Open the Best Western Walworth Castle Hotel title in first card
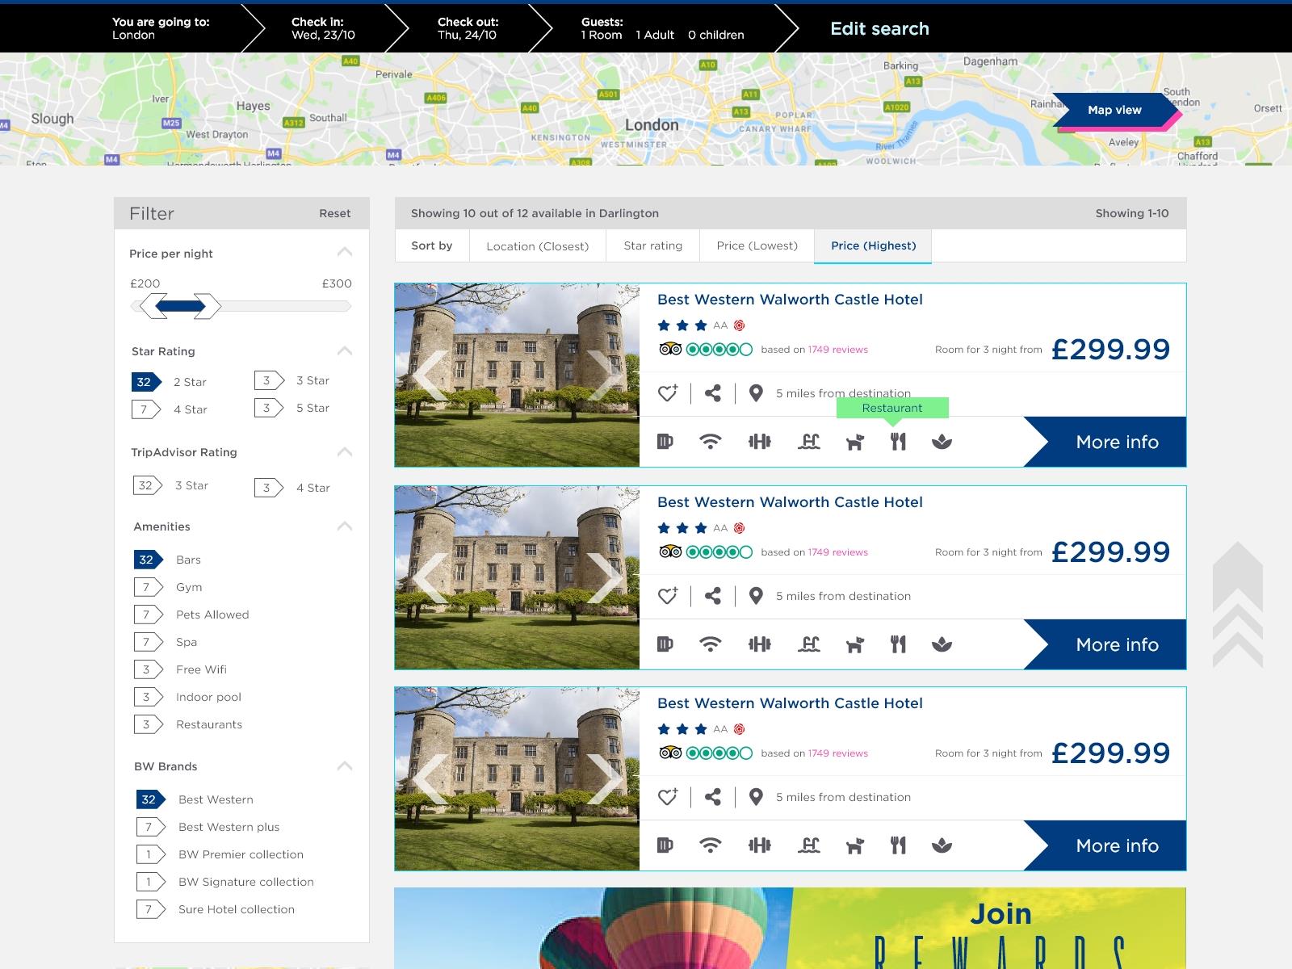The image size is (1292, 969). pos(790,300)
